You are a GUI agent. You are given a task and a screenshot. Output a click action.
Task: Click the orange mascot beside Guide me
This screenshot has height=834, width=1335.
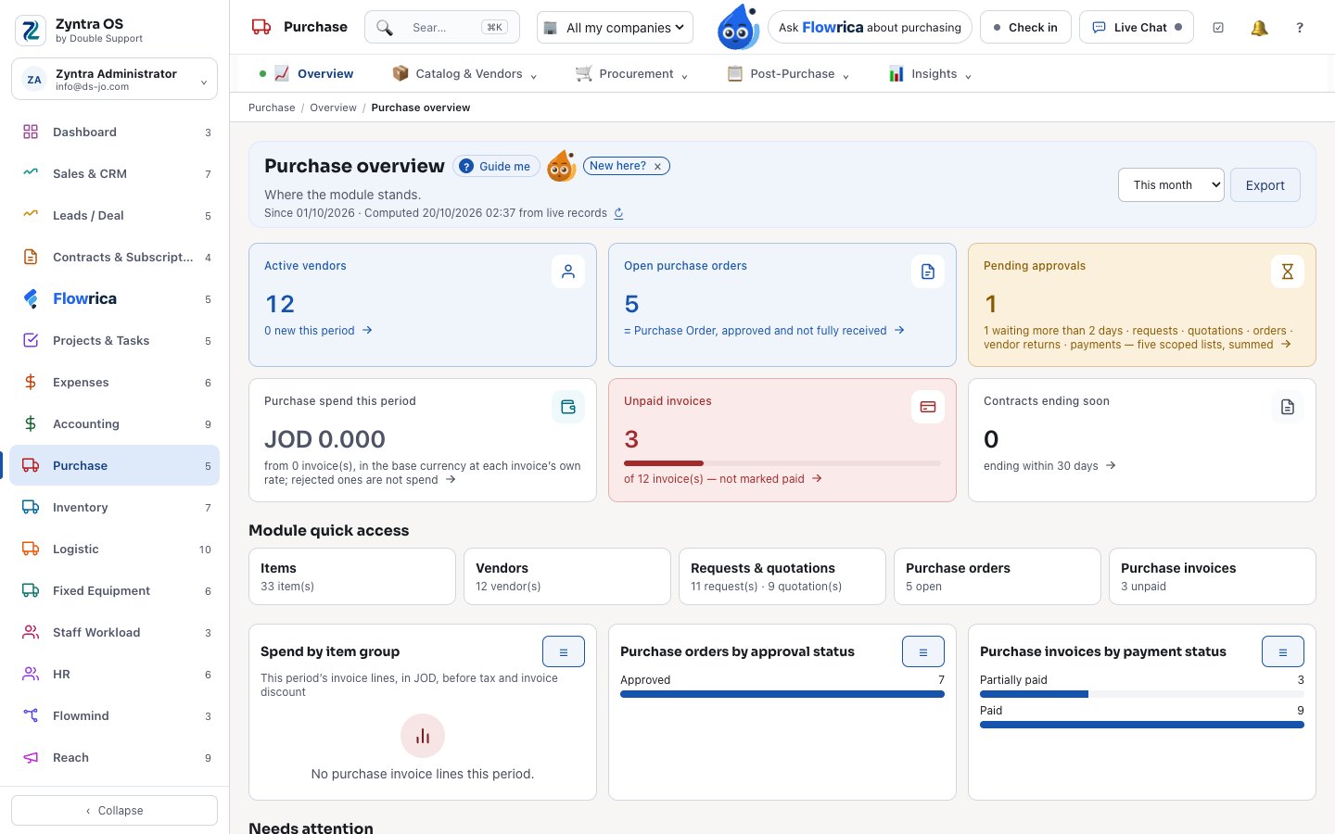pos(561,167)
